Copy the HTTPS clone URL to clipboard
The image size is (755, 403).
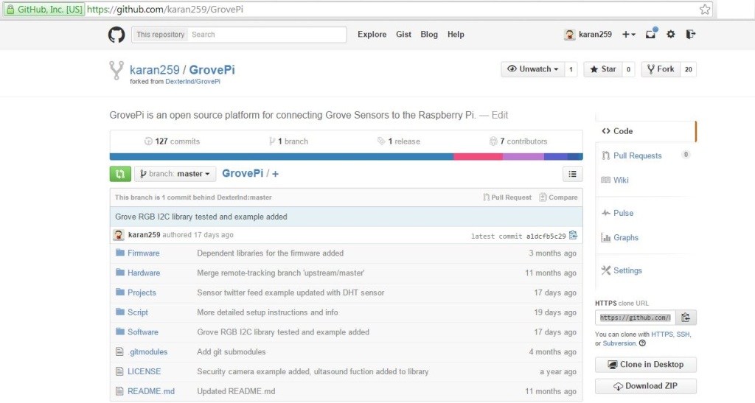pos(686,318)
